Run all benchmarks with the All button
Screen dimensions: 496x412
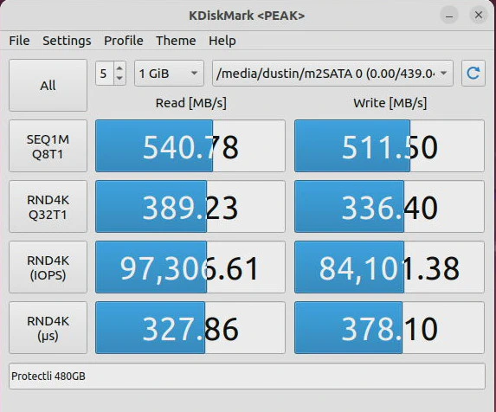coord(48,85)
